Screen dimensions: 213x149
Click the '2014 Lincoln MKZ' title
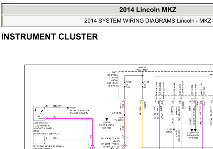coord(148,10)
